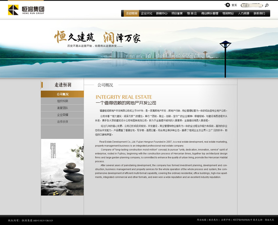278x225 pixels.
Task: Click 企业荣耀 in the sidebar menu
Action: tap(62, 115)
